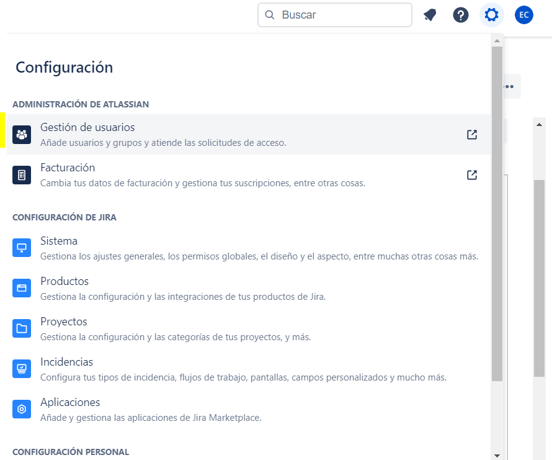Screen dimensions: 552x460
Task: Click the description 'Añade usuarios y grupos y atiende las solicitudes de acceso.'
Action: click(163, 143)
